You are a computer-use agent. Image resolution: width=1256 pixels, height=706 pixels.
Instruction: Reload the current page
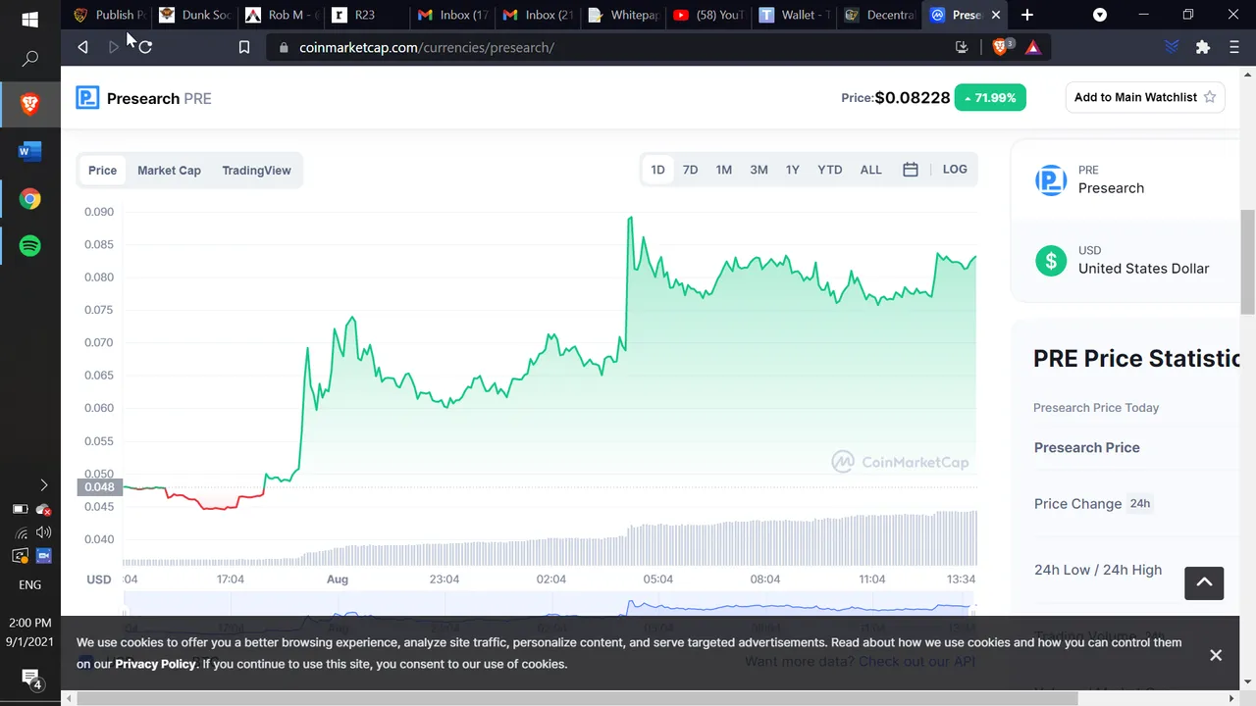pos(145,47)
